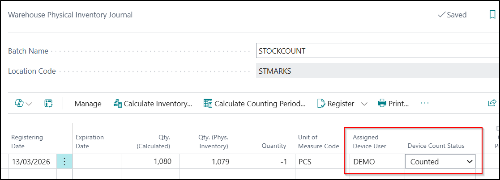This screenshot has width=500, height=180.
Task: Expand the Register dropdown arrow
Action: click(x=364, y=104)
